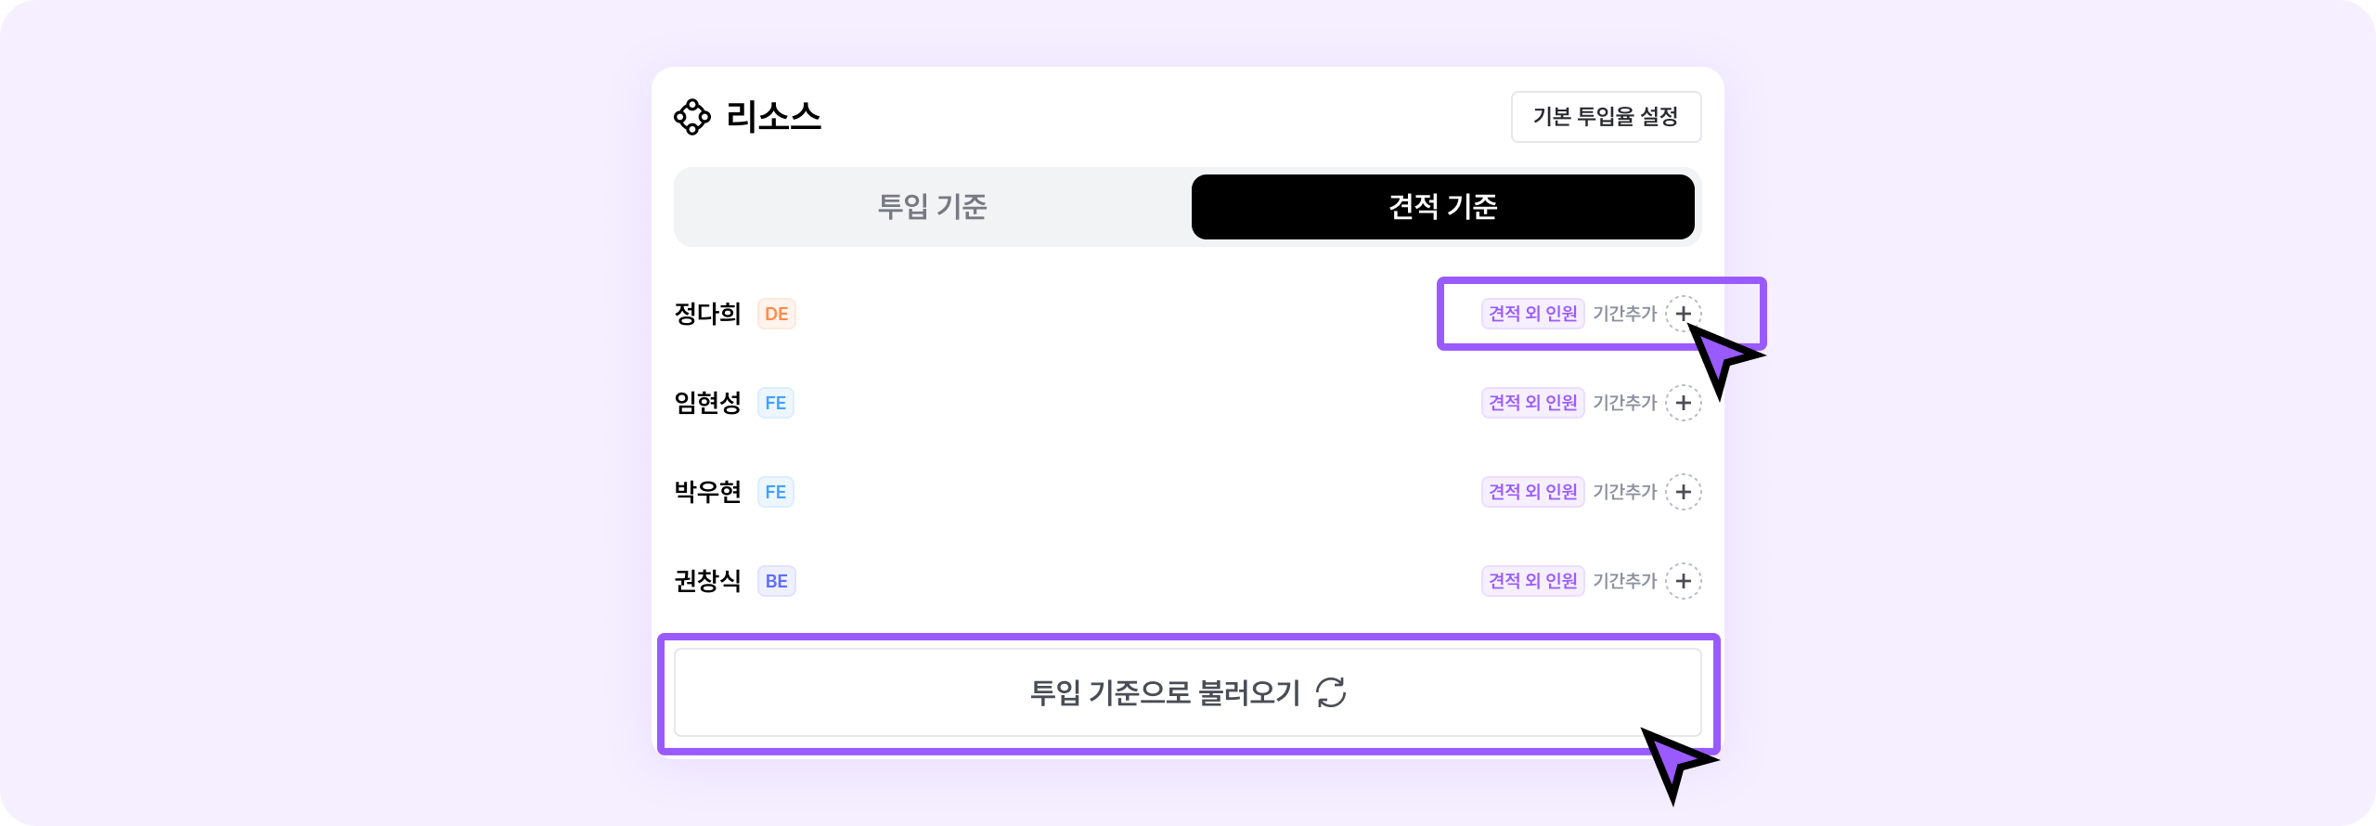Switch to the 투입 기준 tab
2376x826 pixels.
tap(932, 206)
